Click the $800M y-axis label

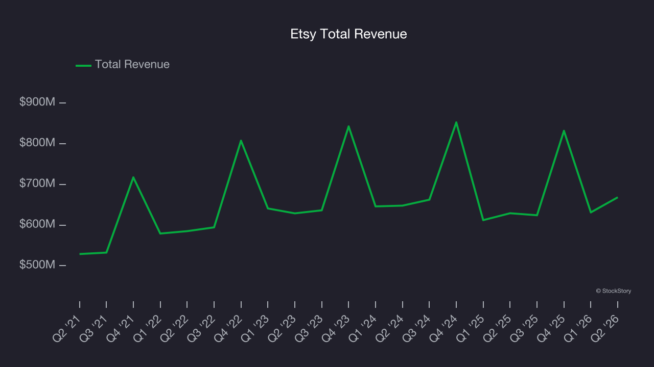37,143
